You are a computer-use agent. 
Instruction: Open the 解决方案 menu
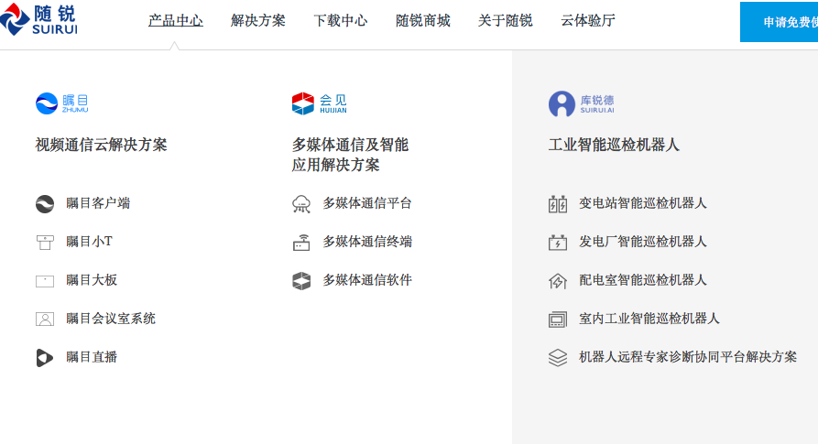[x=257, y=21]
